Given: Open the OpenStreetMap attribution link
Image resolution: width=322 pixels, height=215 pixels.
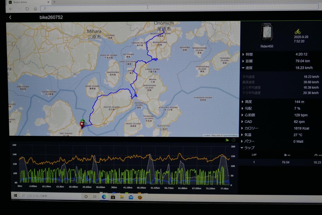Looking at the screenshot, I should point(230,135).
